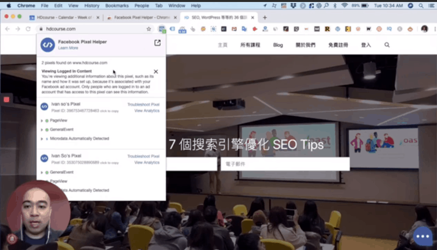Open the Notification Center icon
Image resolution: width=437 pixels, height=250 pixels.
click(x=431, y=5)
